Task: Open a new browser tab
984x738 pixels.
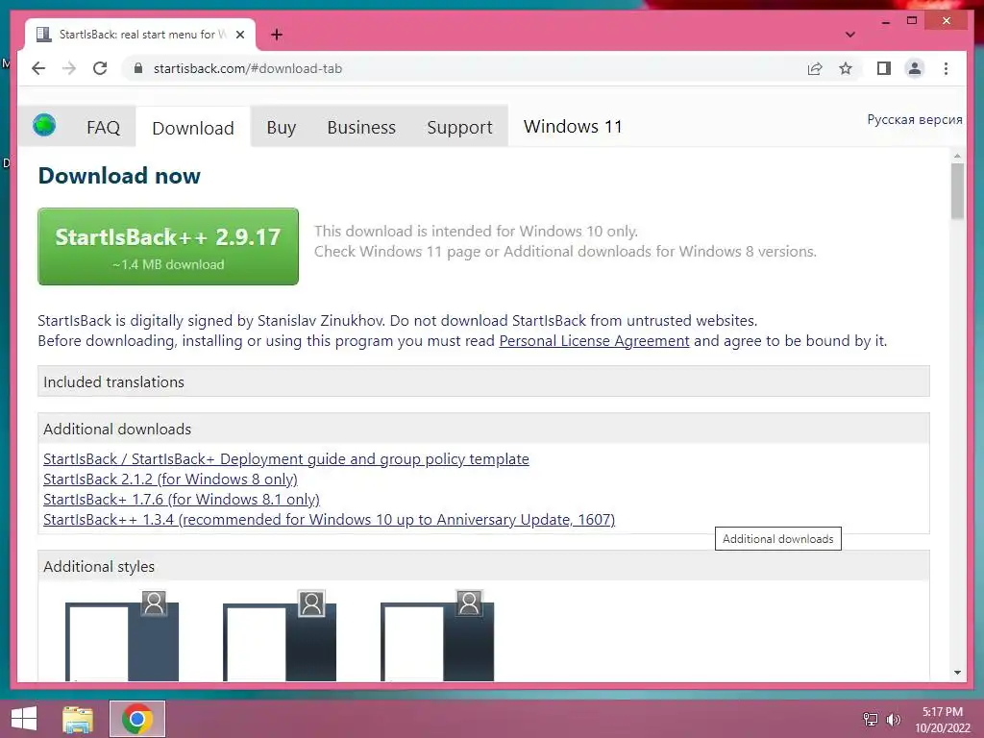Action: point(276,35)
